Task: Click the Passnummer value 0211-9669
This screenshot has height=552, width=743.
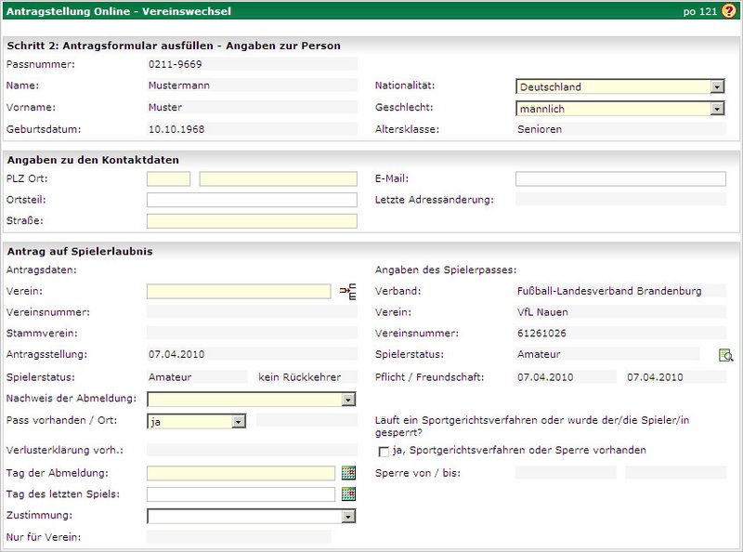Action: pyautogui.click(x=176, y=65)
